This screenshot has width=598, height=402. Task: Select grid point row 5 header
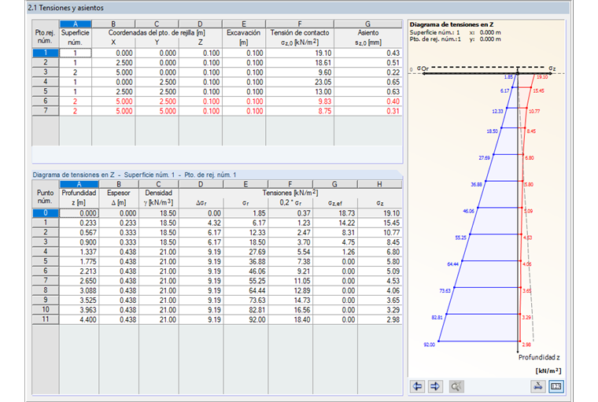[x=46, y=91]
